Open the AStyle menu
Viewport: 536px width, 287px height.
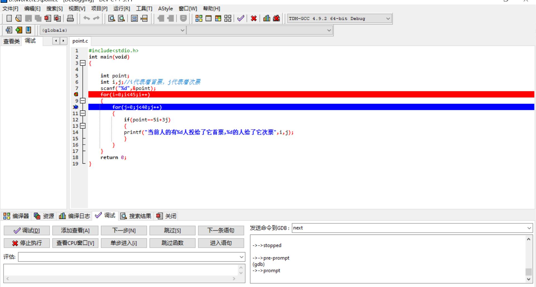pyautogui.click(x=166, y=9)
